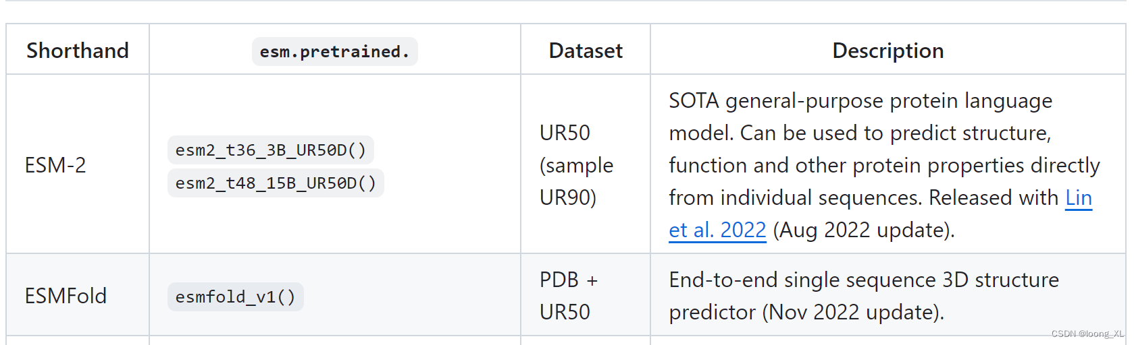Click the word 'Lin' hyperlink
The image size is (1134, 345).
pyautogui.click(x=1079, y=198)
